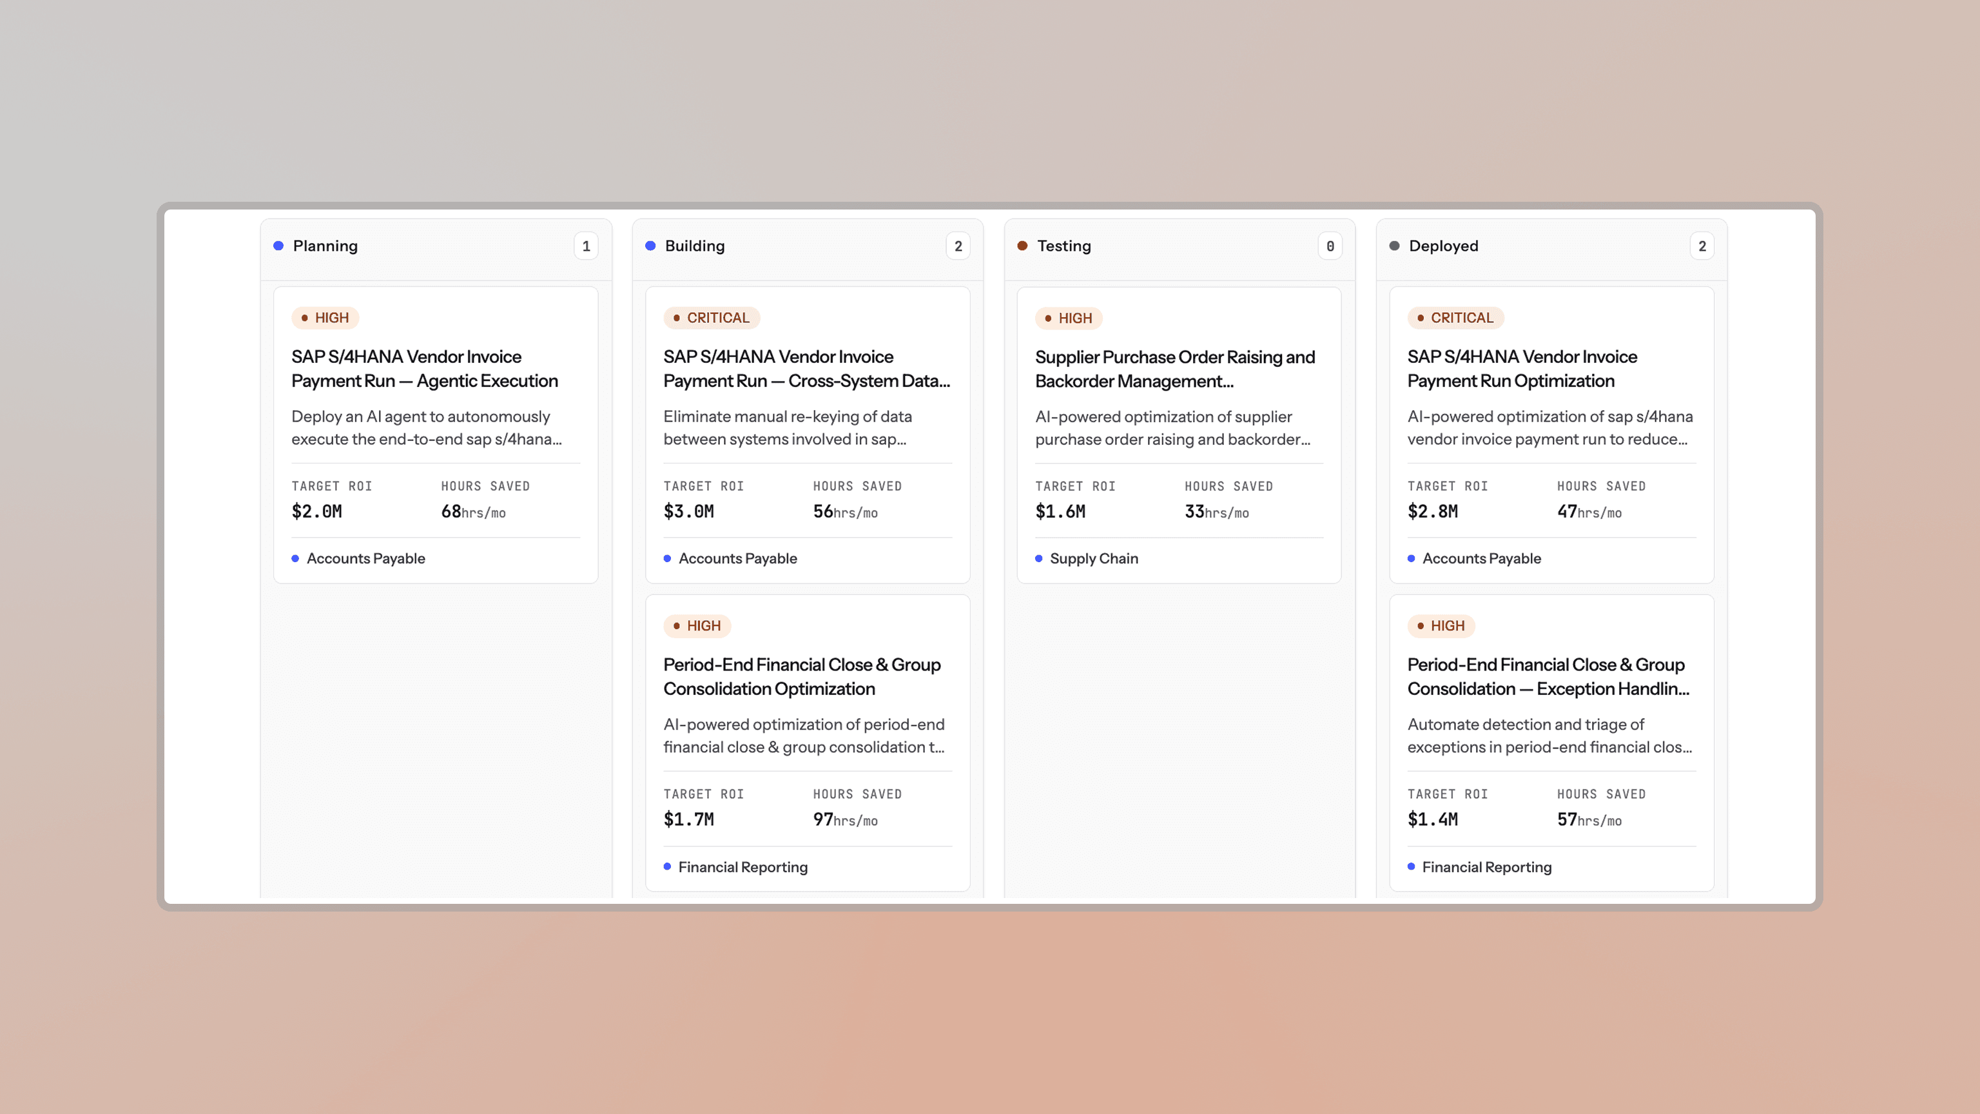
Task: Select the Supply Chain label in Testing
Action: point(1094,558)
